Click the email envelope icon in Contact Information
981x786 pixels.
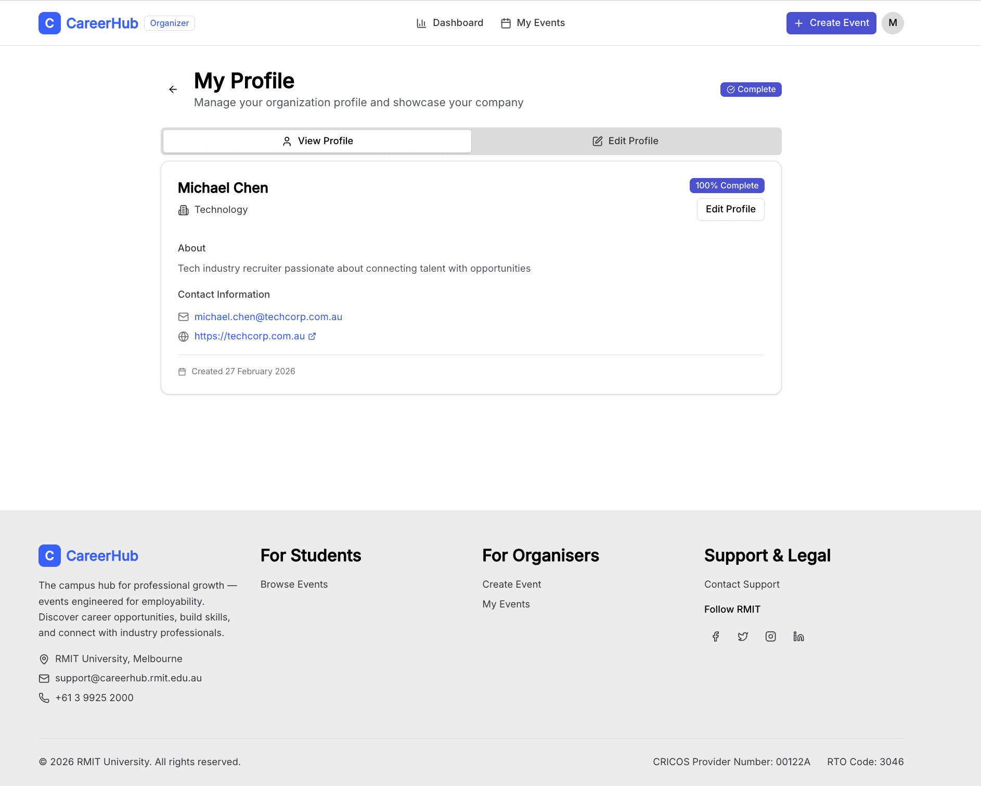pos(183,316)
